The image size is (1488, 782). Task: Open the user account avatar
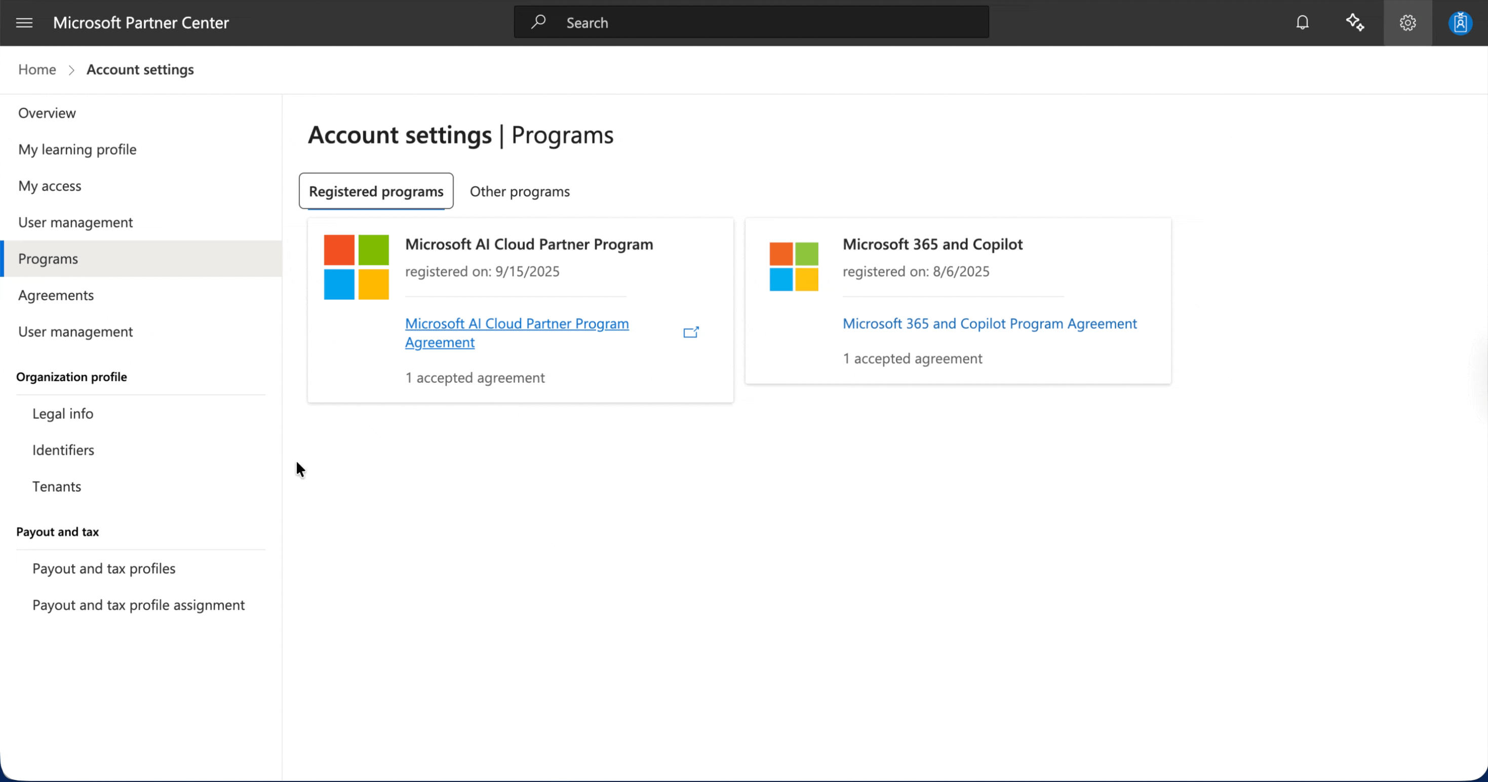click(1460, 22)
